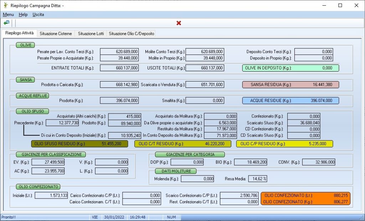Image resolution: width=365 pixels, height=221 pixels.
Task: Open the Uscita menu
Action: (38, 15)
